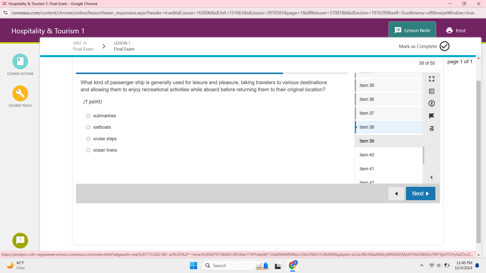Toggle the answer eliminator strikethrough tool

pos(432,128)
